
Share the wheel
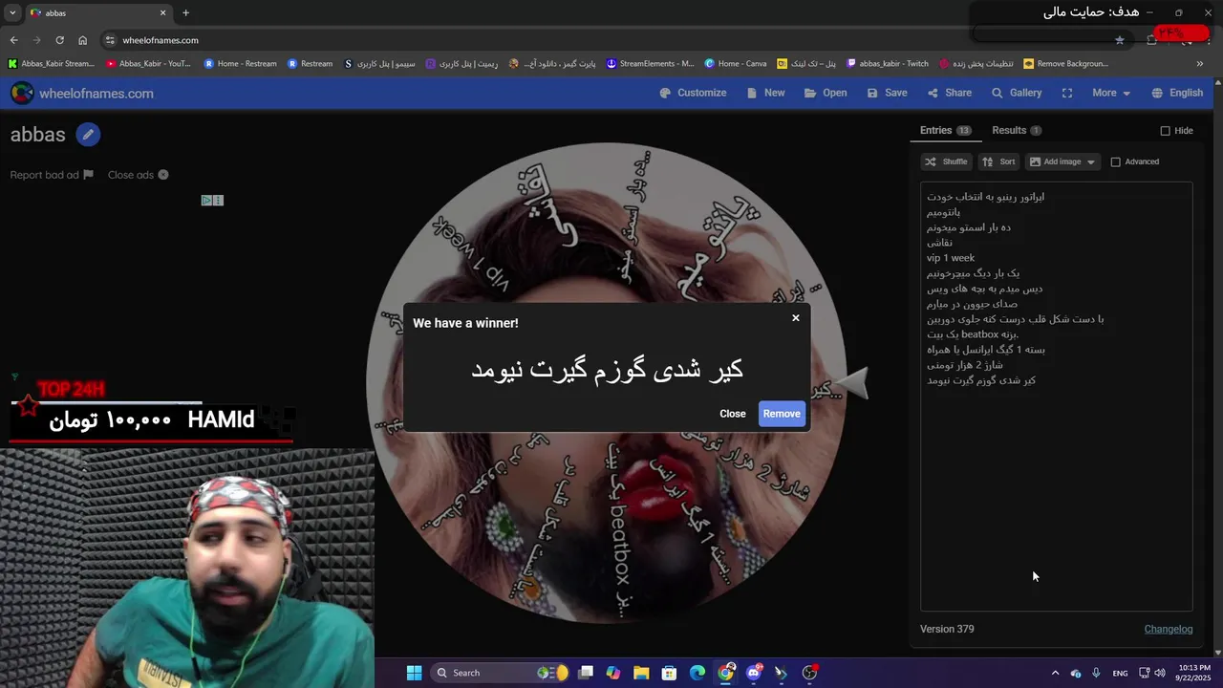click(x=949, y=93)
